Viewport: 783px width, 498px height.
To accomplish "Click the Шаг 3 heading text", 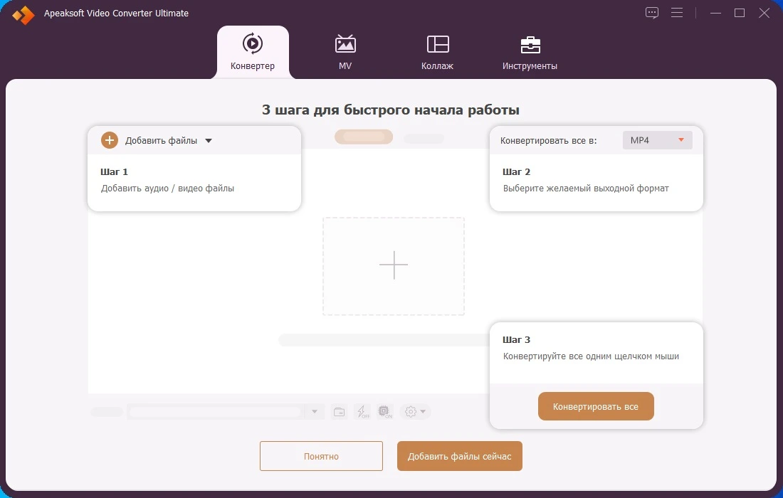I will tap(516, 340).
